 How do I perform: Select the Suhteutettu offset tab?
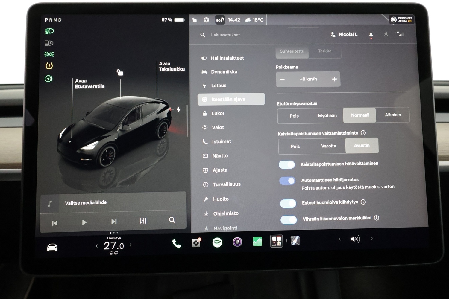point(292,51)
